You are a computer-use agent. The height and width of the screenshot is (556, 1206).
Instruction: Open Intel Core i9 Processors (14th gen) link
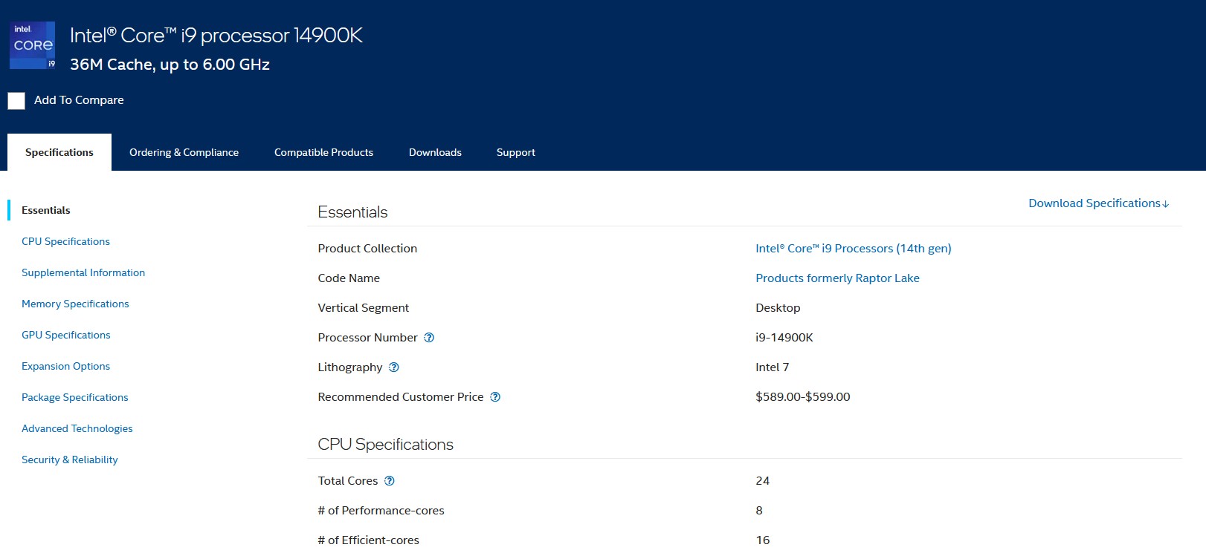[x=853, y=249]
